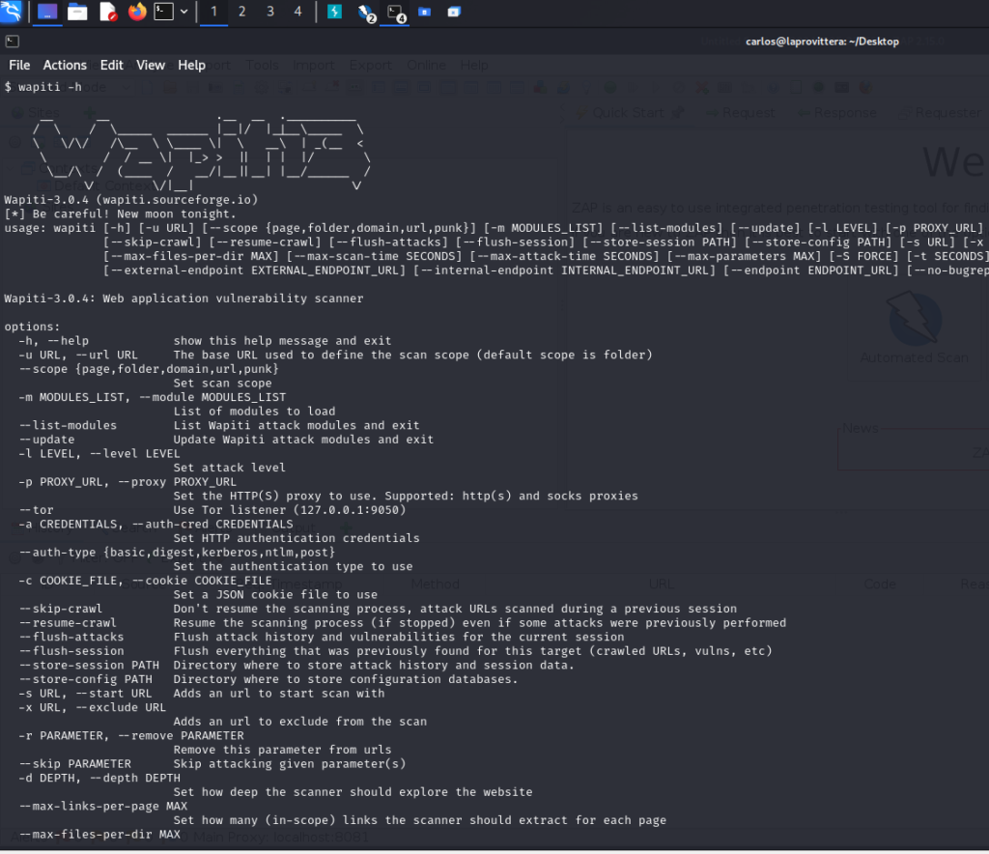Click the purple show desktop icon
The height and width of the screenshot is (854, 989).
(46, 13)
